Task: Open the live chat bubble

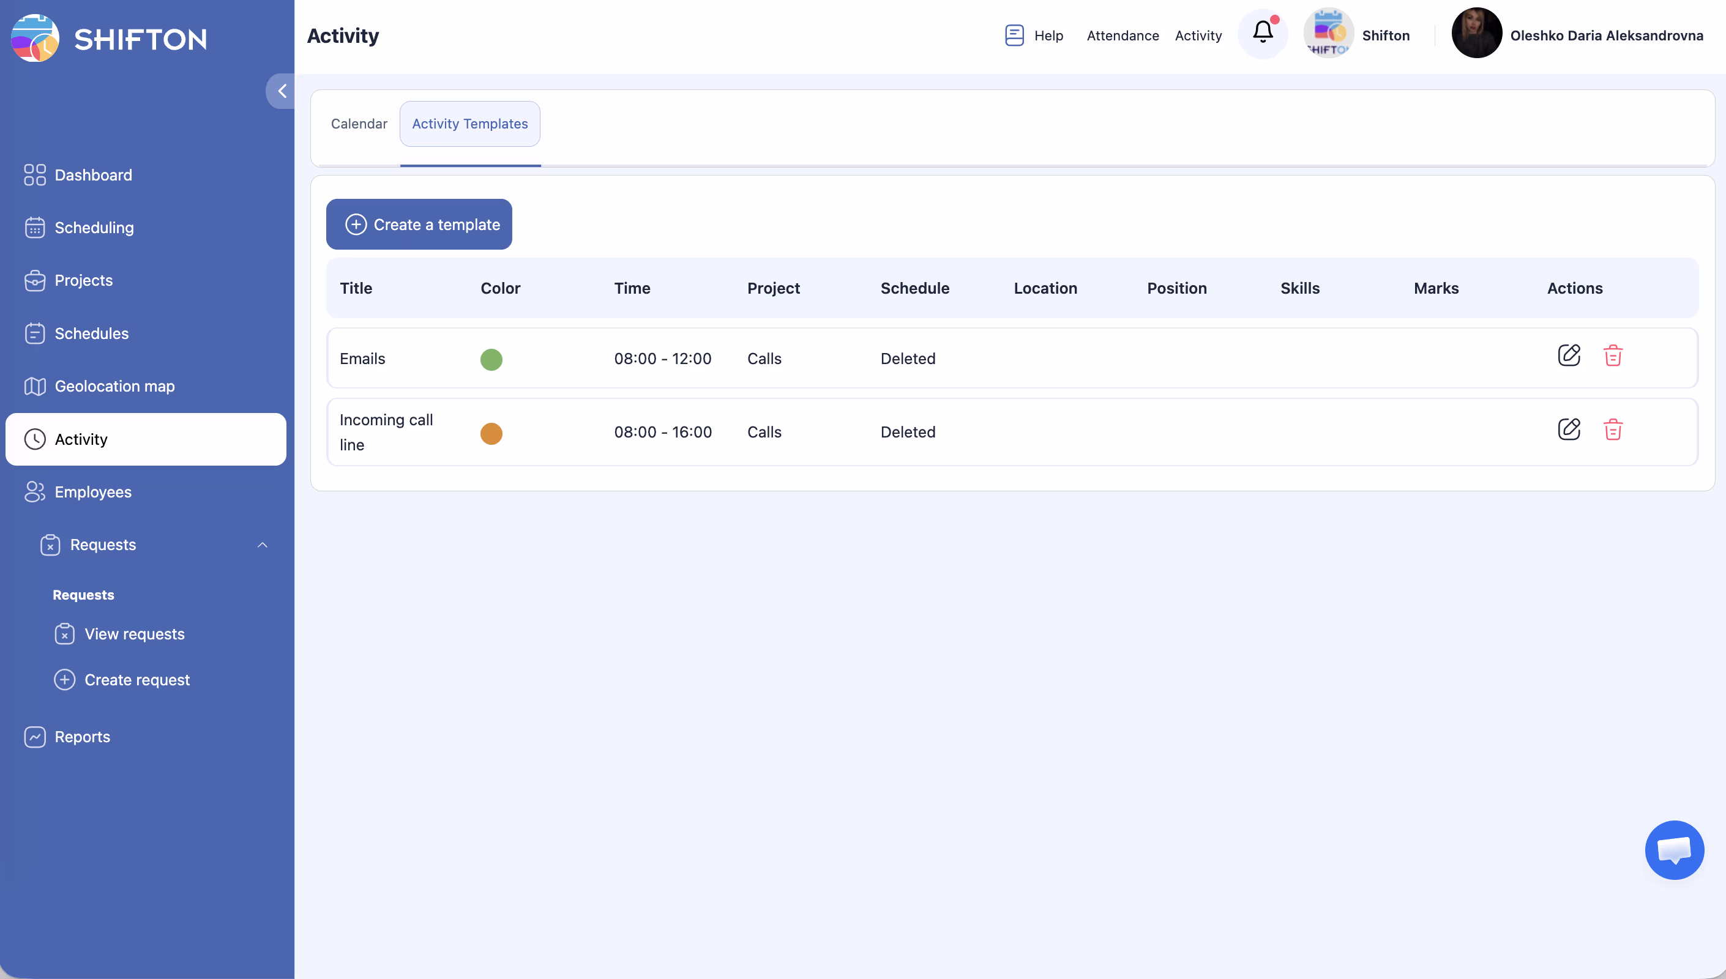Action: tap(1673, 850)
